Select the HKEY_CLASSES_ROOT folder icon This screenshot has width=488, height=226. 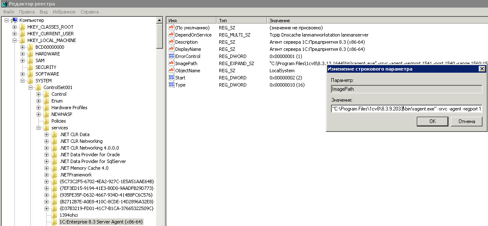pos(22,27)
